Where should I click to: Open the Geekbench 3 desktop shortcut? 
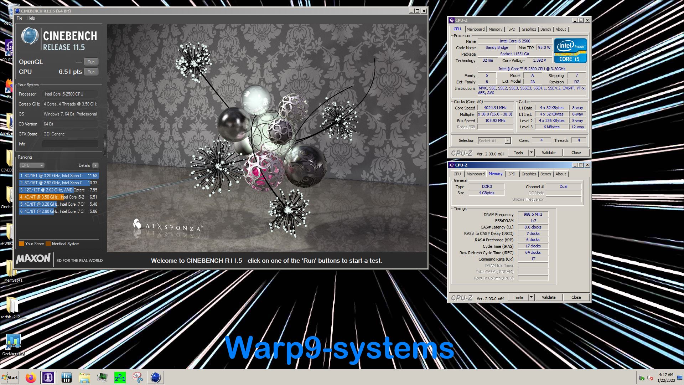click(x=13, y=345)
